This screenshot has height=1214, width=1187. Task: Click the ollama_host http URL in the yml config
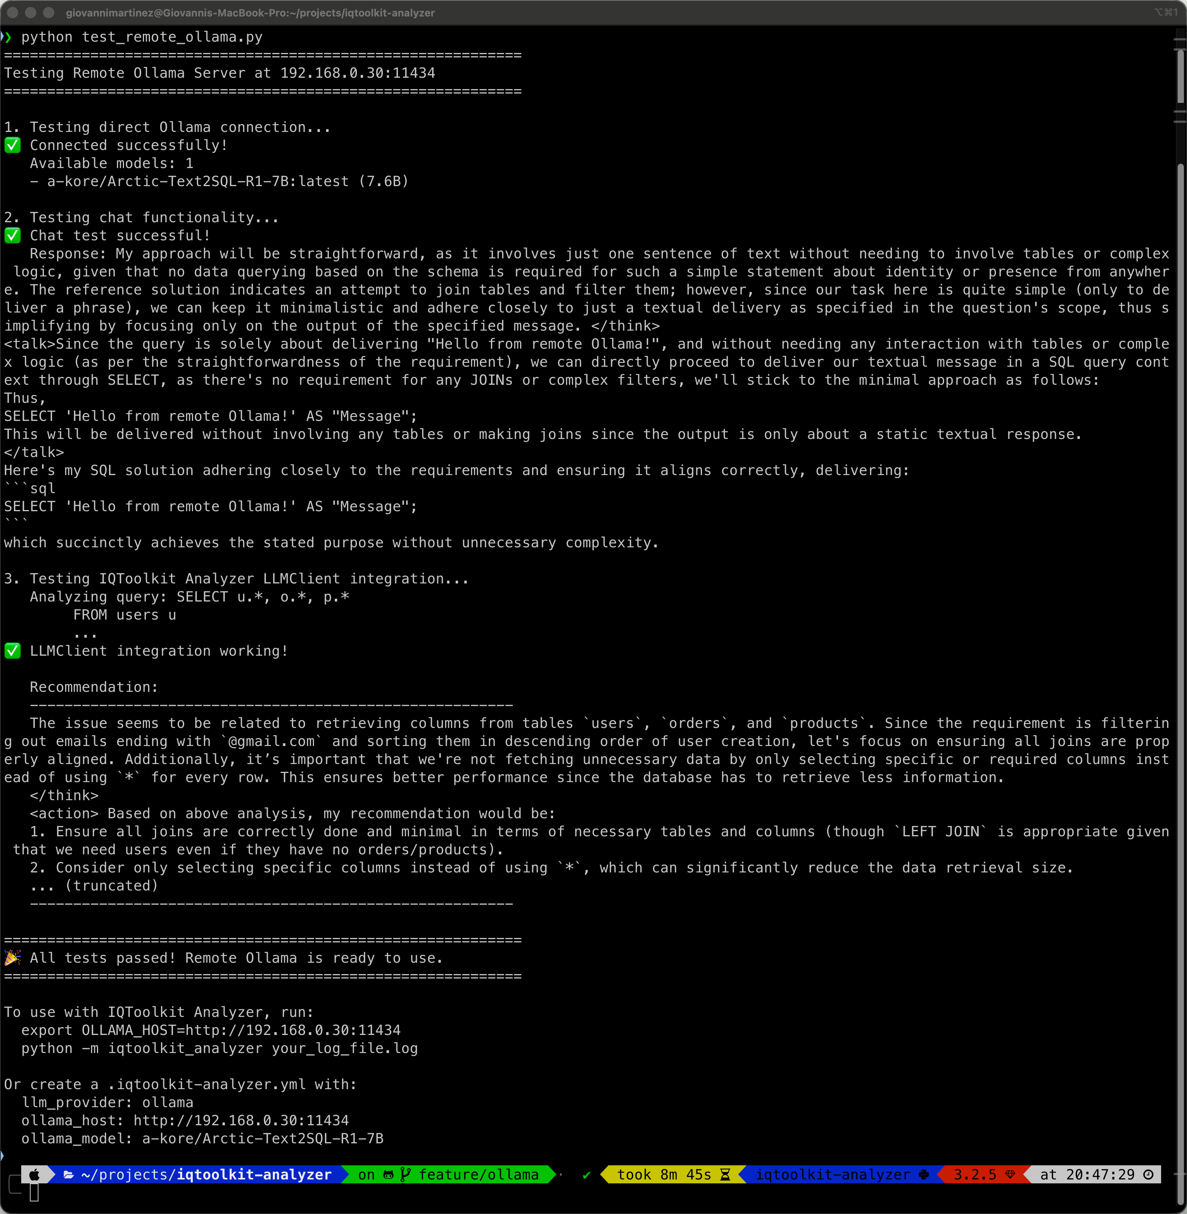click(241, 1121)
